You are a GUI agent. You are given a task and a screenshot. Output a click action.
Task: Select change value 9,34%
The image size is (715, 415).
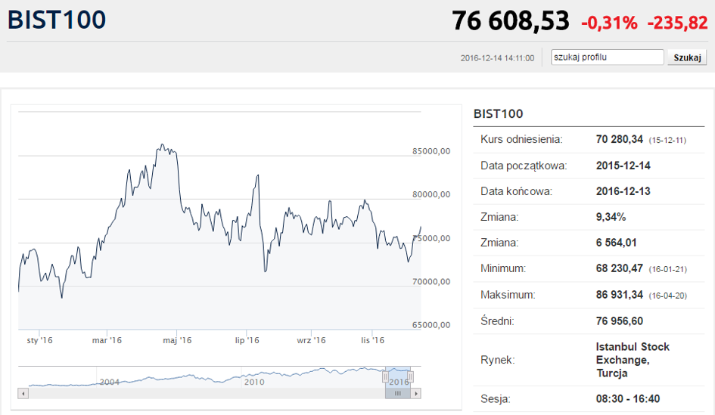[611, 217]
